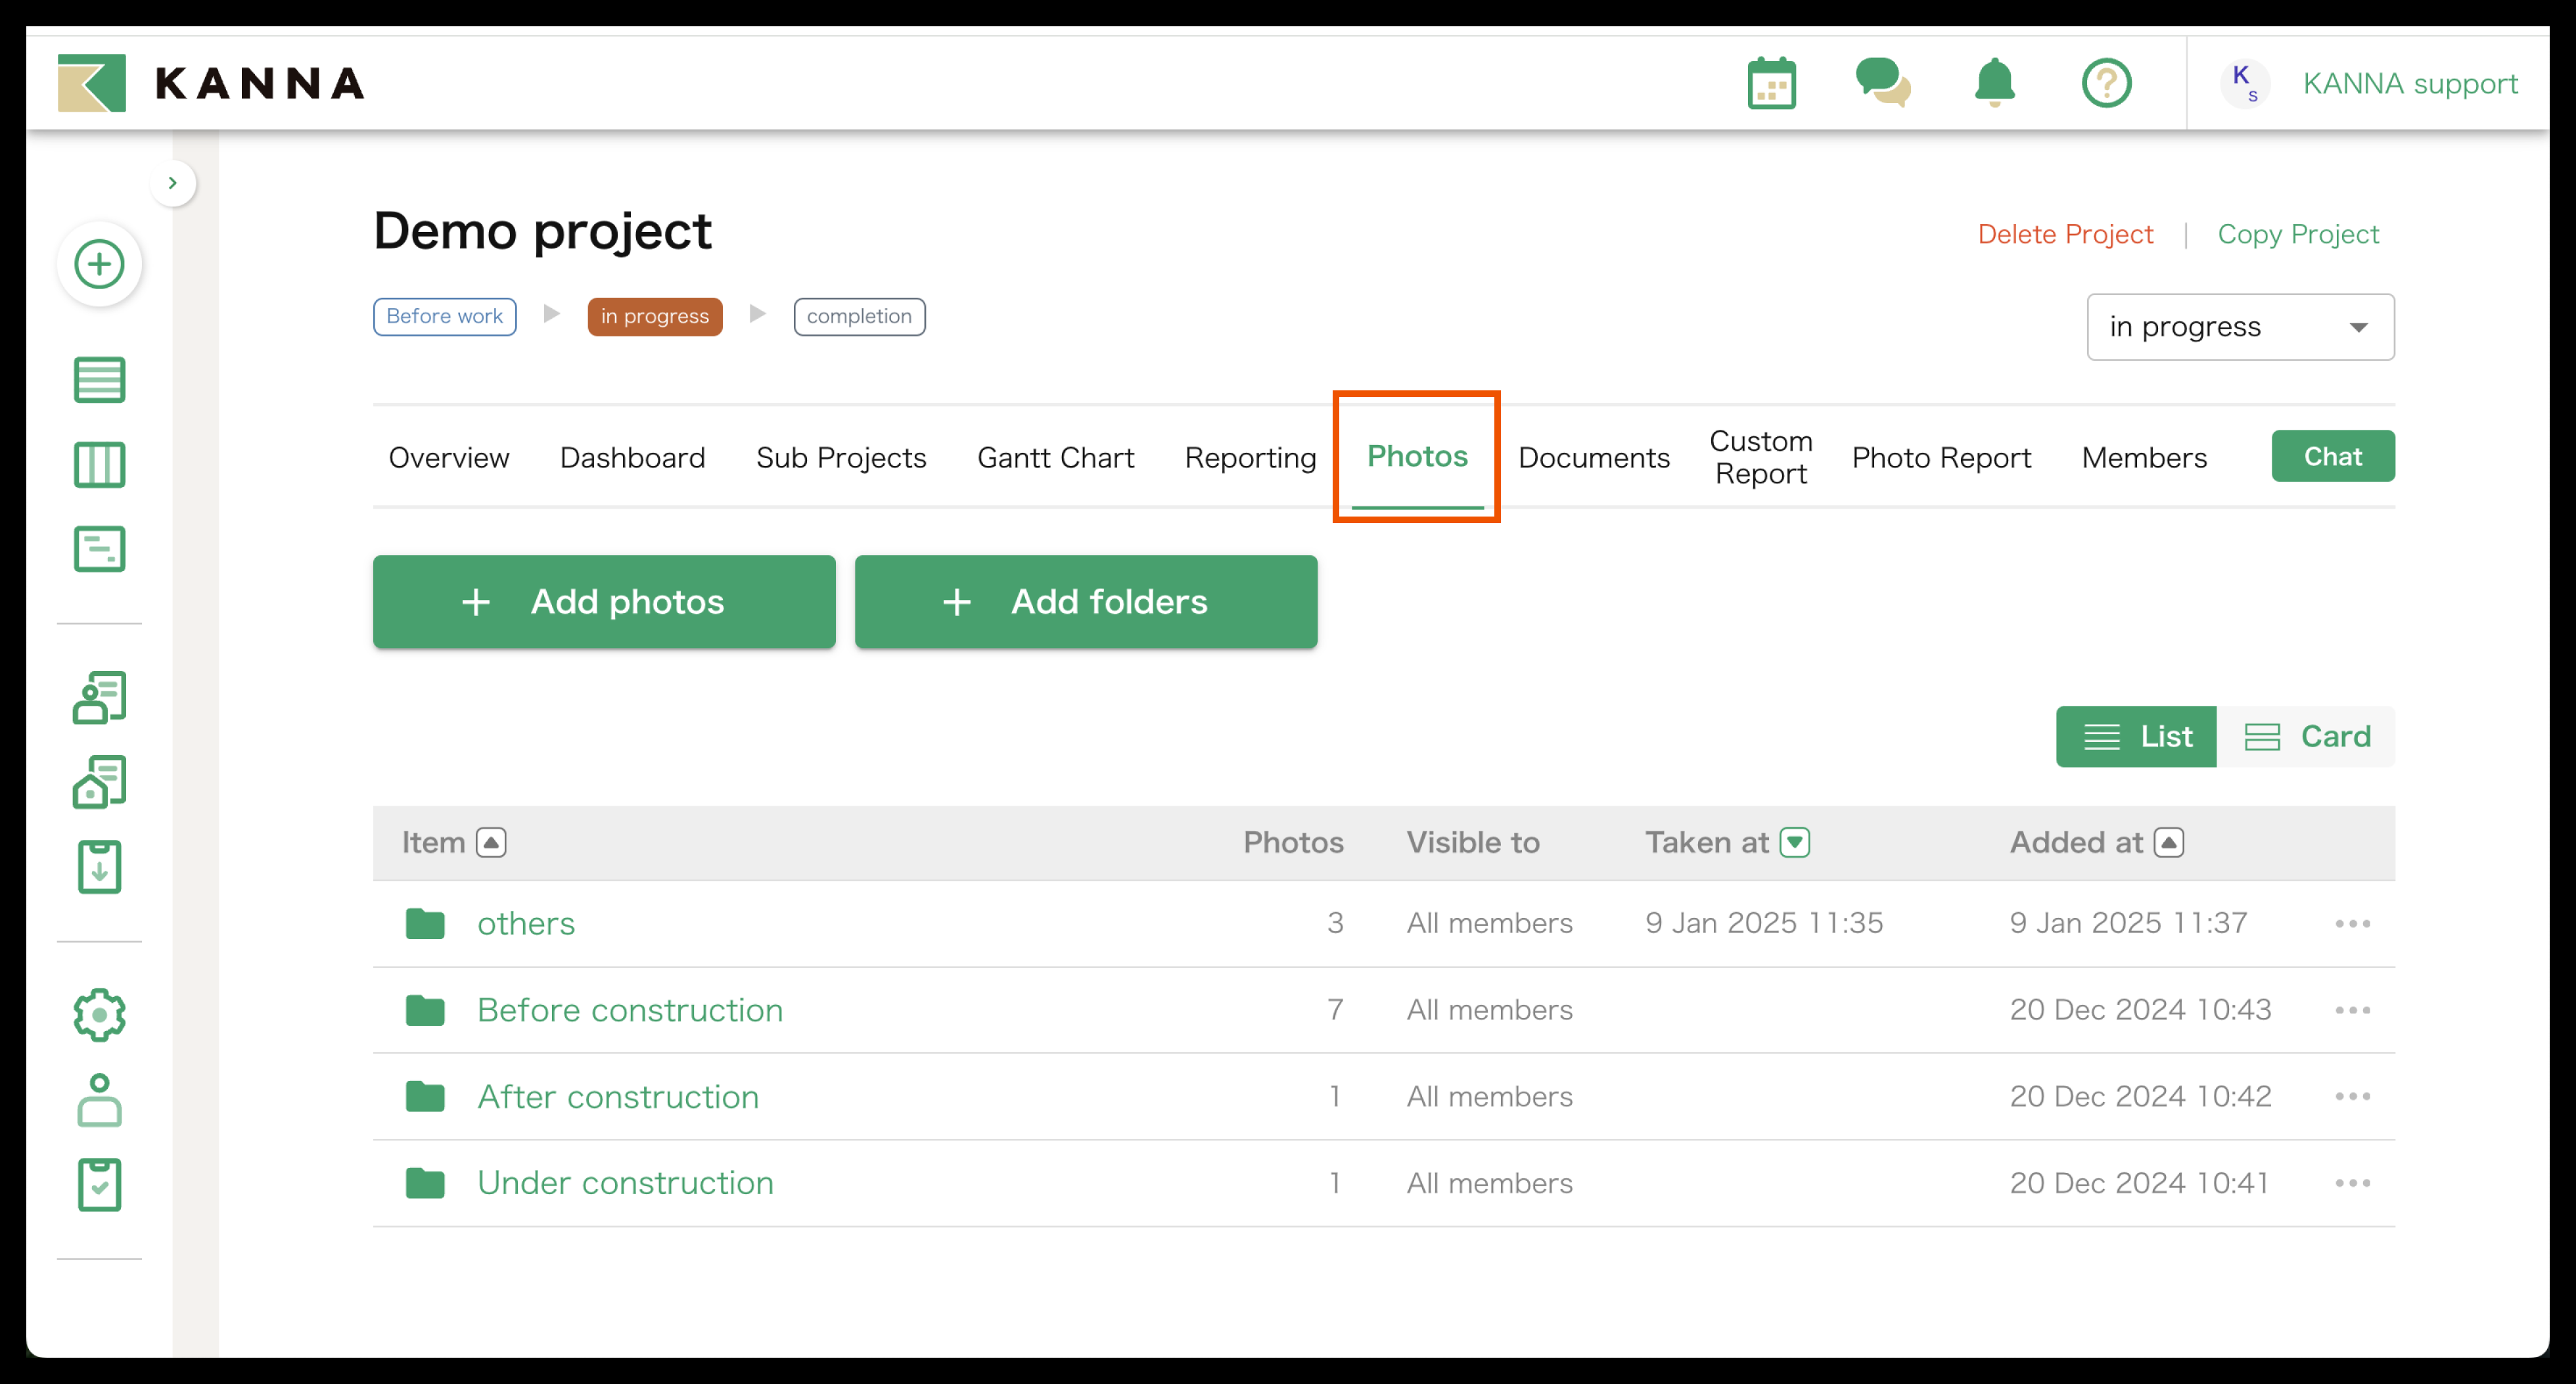Click the circled plus icon in sidebar
The width and height of the screenshot is (2576, 1384).
[x=99, y=264]
